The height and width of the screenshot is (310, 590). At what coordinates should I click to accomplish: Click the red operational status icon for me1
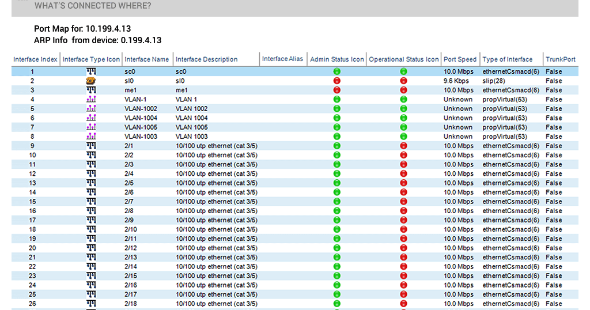(x=403, y=90)
